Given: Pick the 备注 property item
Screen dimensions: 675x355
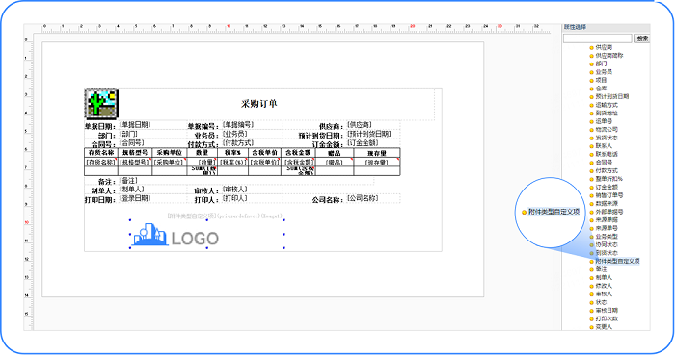Looking at the screenshot, I should (x=601, y=269).
